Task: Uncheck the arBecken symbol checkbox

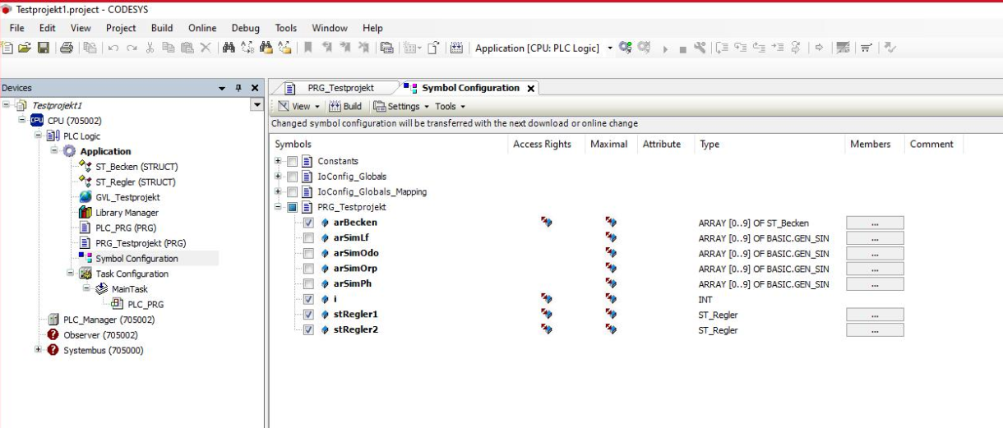Action: 308,223
